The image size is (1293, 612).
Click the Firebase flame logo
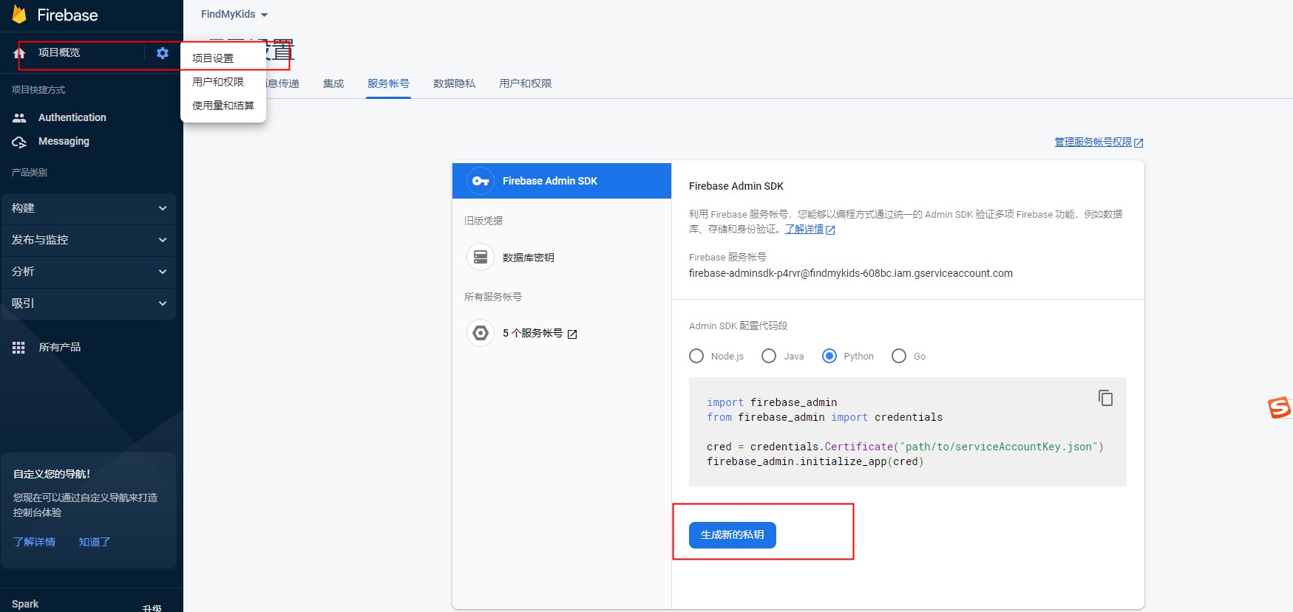(19, 14)
